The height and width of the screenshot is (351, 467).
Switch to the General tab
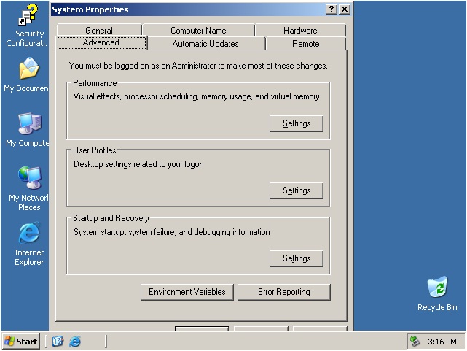click(x=98, y=31)
